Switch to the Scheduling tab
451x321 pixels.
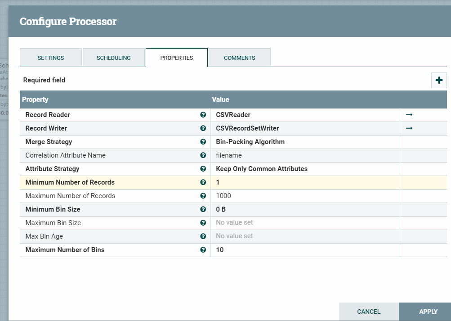coord(114,58)
